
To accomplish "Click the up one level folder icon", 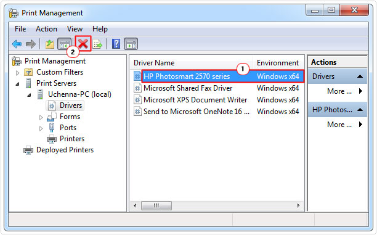I will [x=50, y=44].
